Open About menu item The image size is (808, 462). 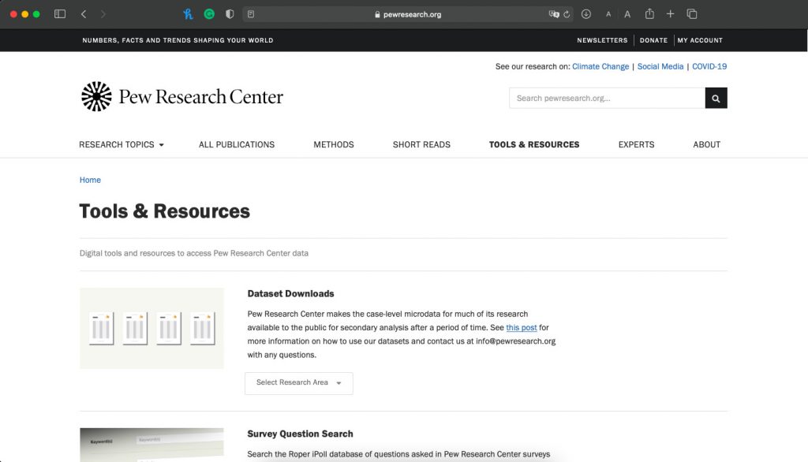[706, 145]
